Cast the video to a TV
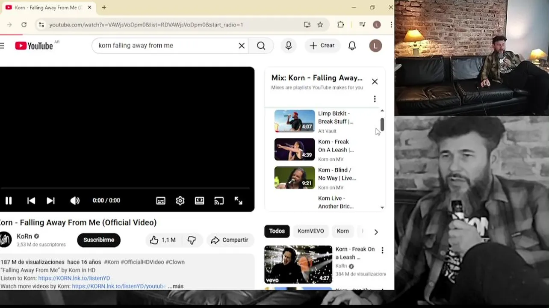The height and width of the screenshot is (308, 549). click(x=219, y=201)
